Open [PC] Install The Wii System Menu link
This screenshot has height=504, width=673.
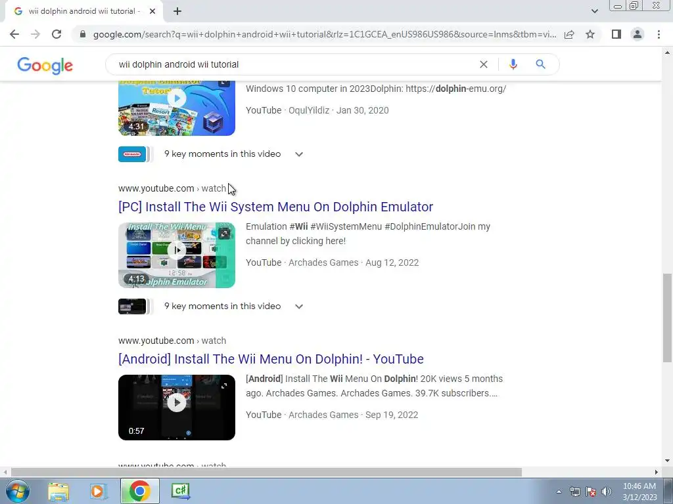point(275,207)
